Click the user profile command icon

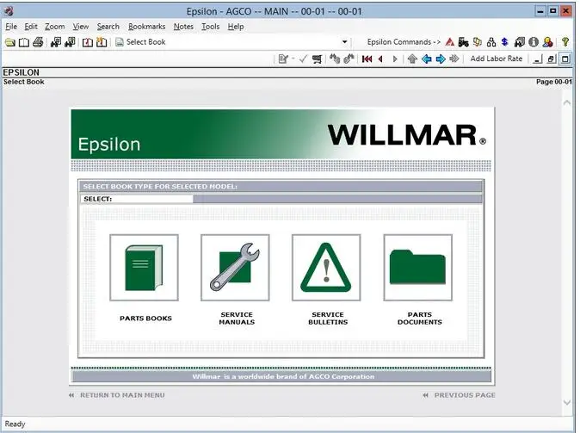point(548,42)
